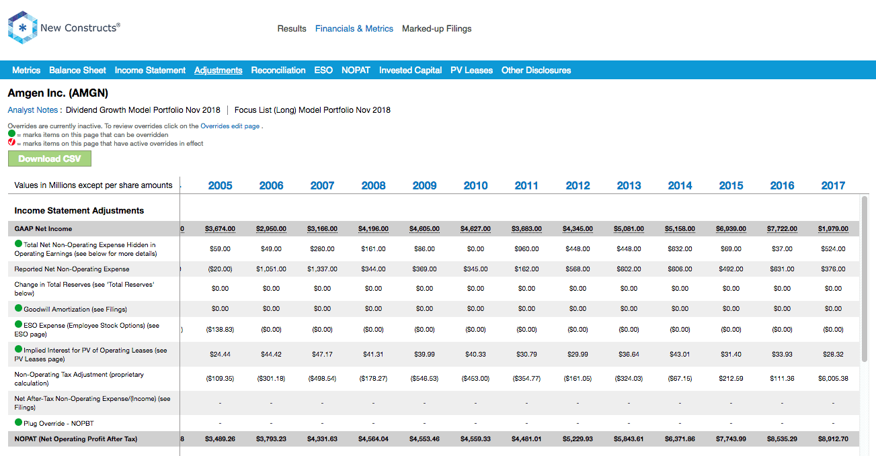Click GAAP Net Income value $2,950.00 for 2006
The image size is (876, 456).
(x=272, y=229)
